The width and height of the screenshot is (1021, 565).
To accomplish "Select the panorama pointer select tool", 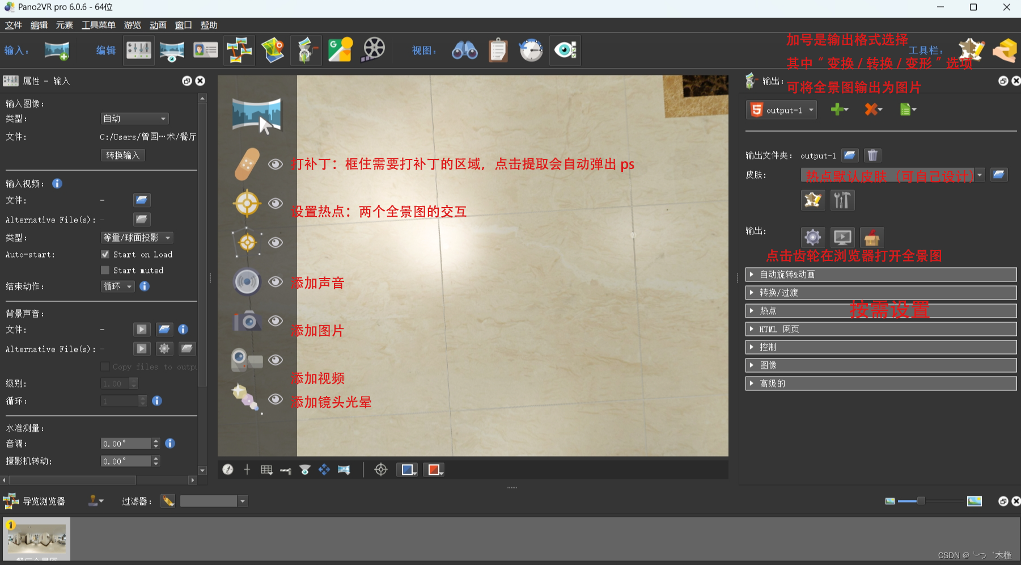I will tap(257, 115).
